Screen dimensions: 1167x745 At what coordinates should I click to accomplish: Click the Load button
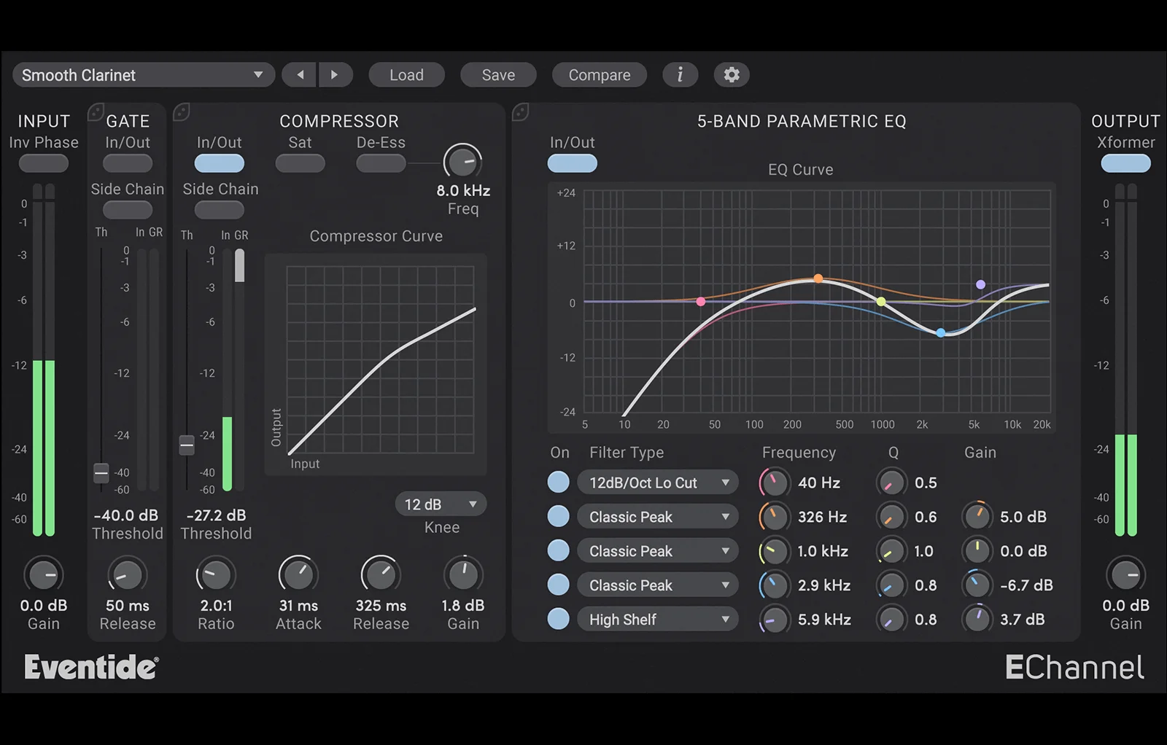[x=406, y=75]
